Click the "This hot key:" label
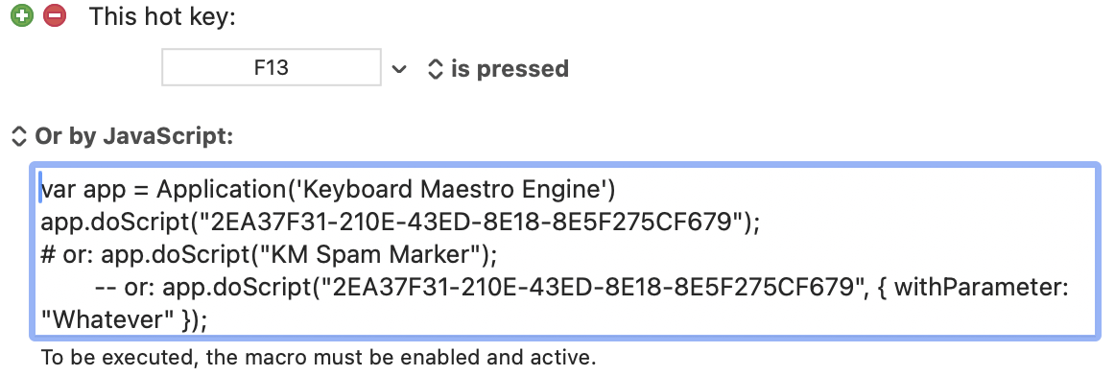 [x=162, y=16]
